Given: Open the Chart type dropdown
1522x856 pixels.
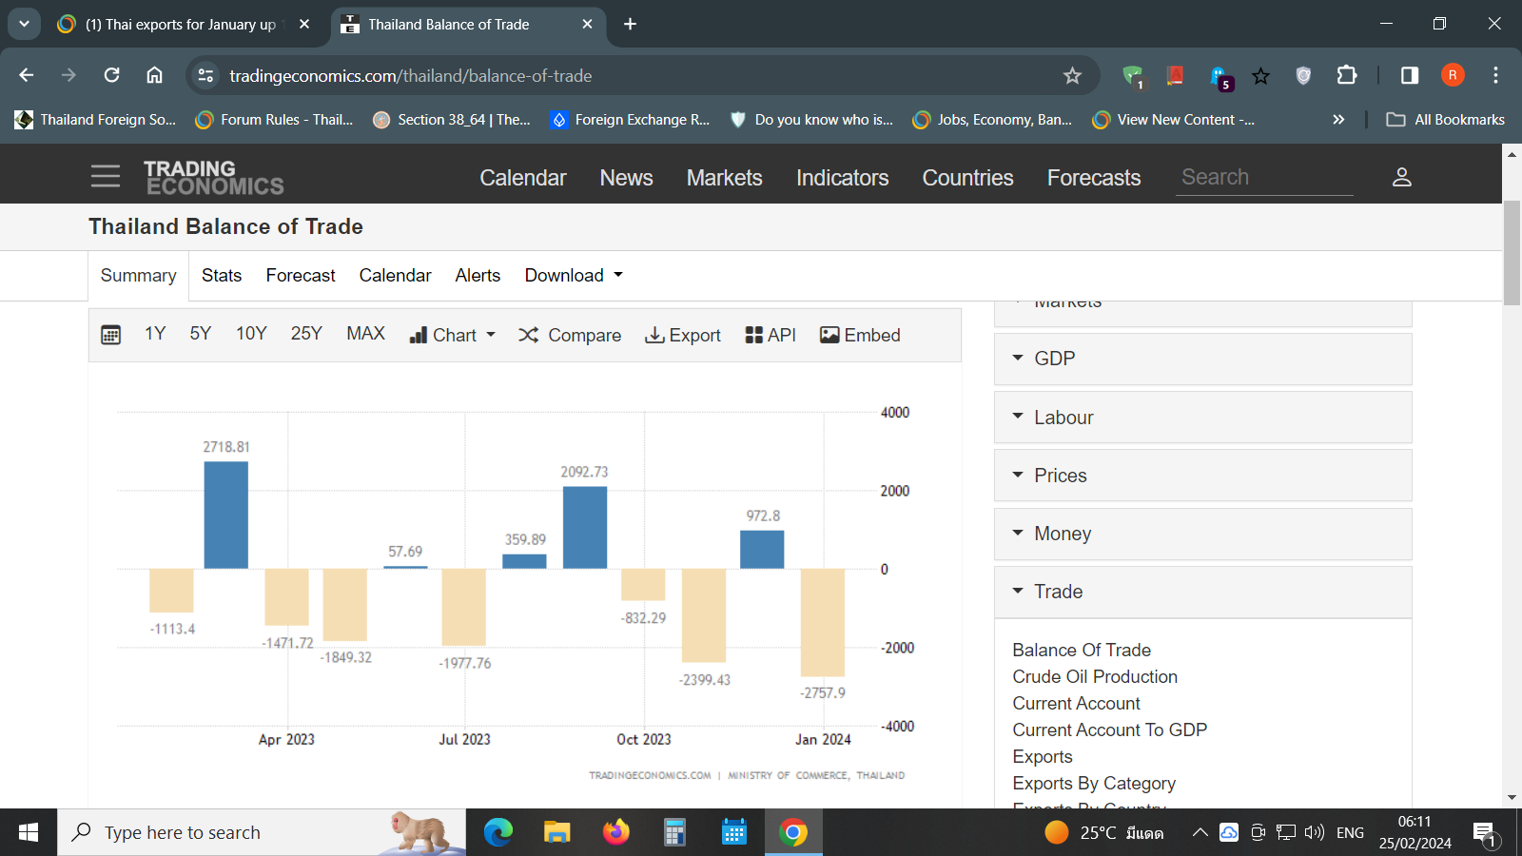Looking at the screenshot, I should [x=453, y=335].
